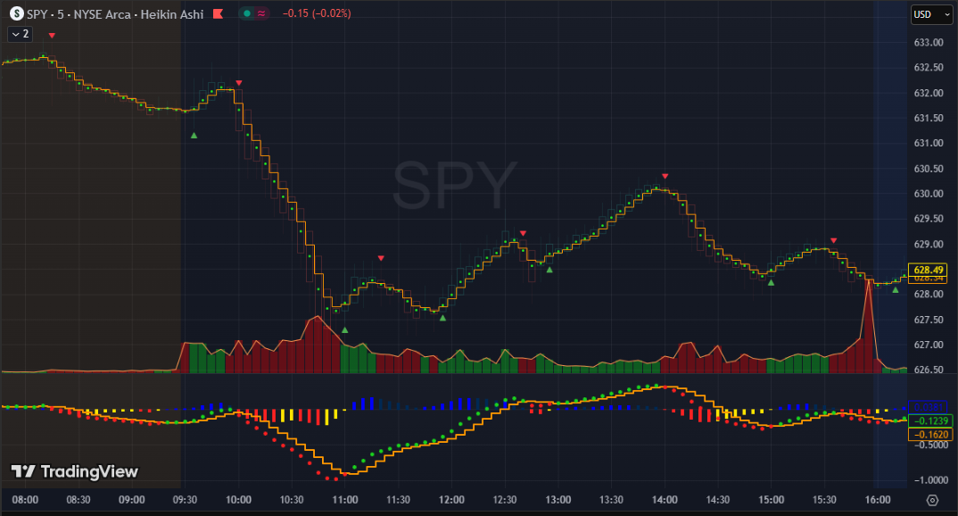This screenshot has height=516, width=958.
Task: Click the TradingView logo
Action: (x=75, y=471)
